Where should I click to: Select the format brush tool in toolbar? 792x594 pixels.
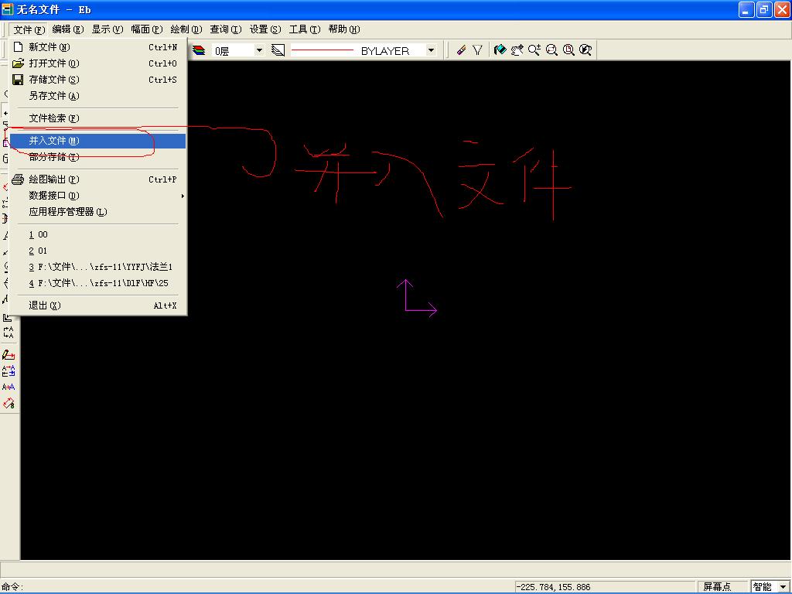(x=461, y=50)
